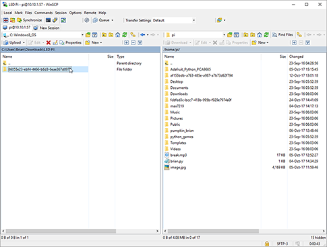
Task: Open the Session menu
Action: (x=61, y=13)
